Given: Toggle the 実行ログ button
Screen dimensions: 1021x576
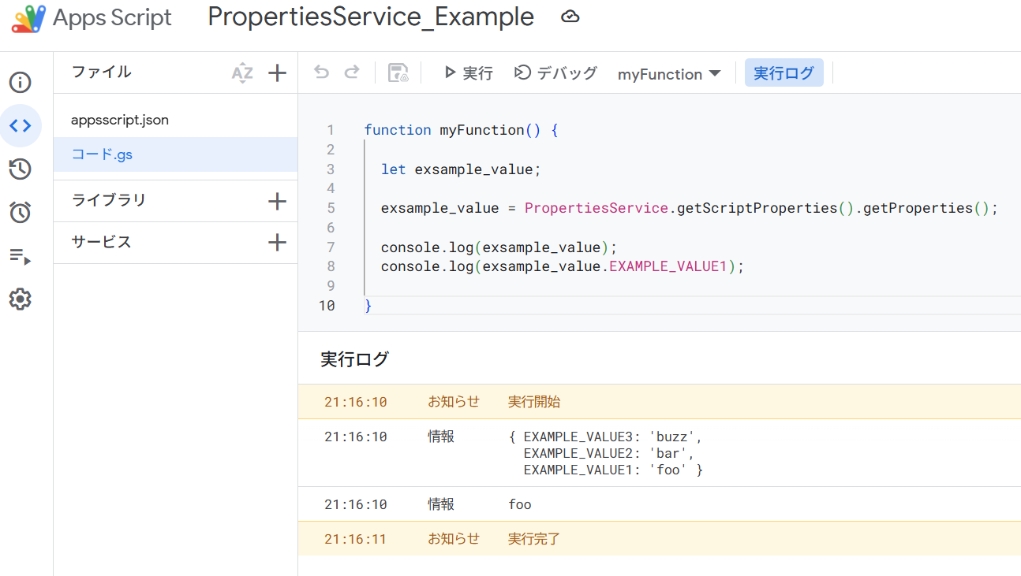Looking at the screenshot, I should [x=784, y=73].
